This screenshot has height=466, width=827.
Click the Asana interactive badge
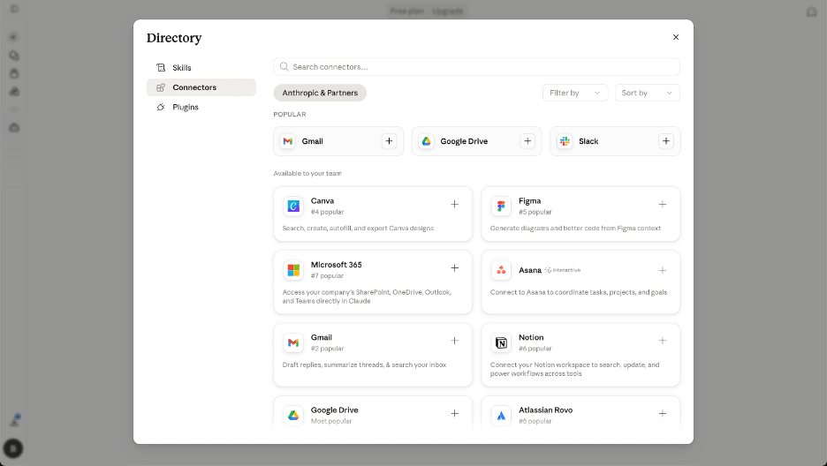pyautogui.click(x=563, y=270)
